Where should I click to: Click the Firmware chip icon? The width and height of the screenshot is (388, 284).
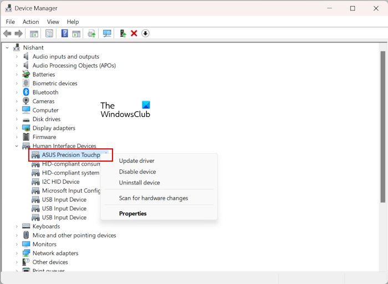[26, 137]
